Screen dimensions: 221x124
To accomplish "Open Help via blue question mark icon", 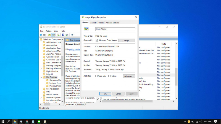I will pos(63,35).
